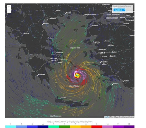Click the orange Beaufort 8 color swatch
Viewport: 146px width, 128px height.
[86, 127]
